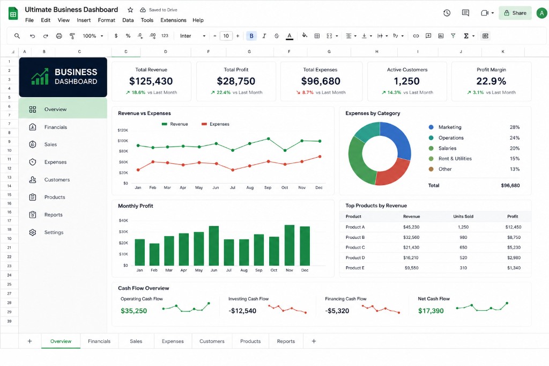This screenshot has width=549, height=366.
Task: Print the spreadsheet
Action: click(x=59, y=36)
